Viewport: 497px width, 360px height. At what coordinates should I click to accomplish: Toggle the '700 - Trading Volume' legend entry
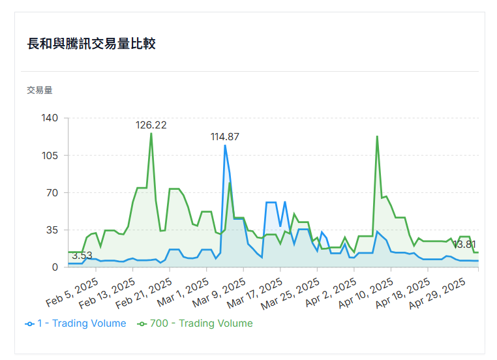195,323
